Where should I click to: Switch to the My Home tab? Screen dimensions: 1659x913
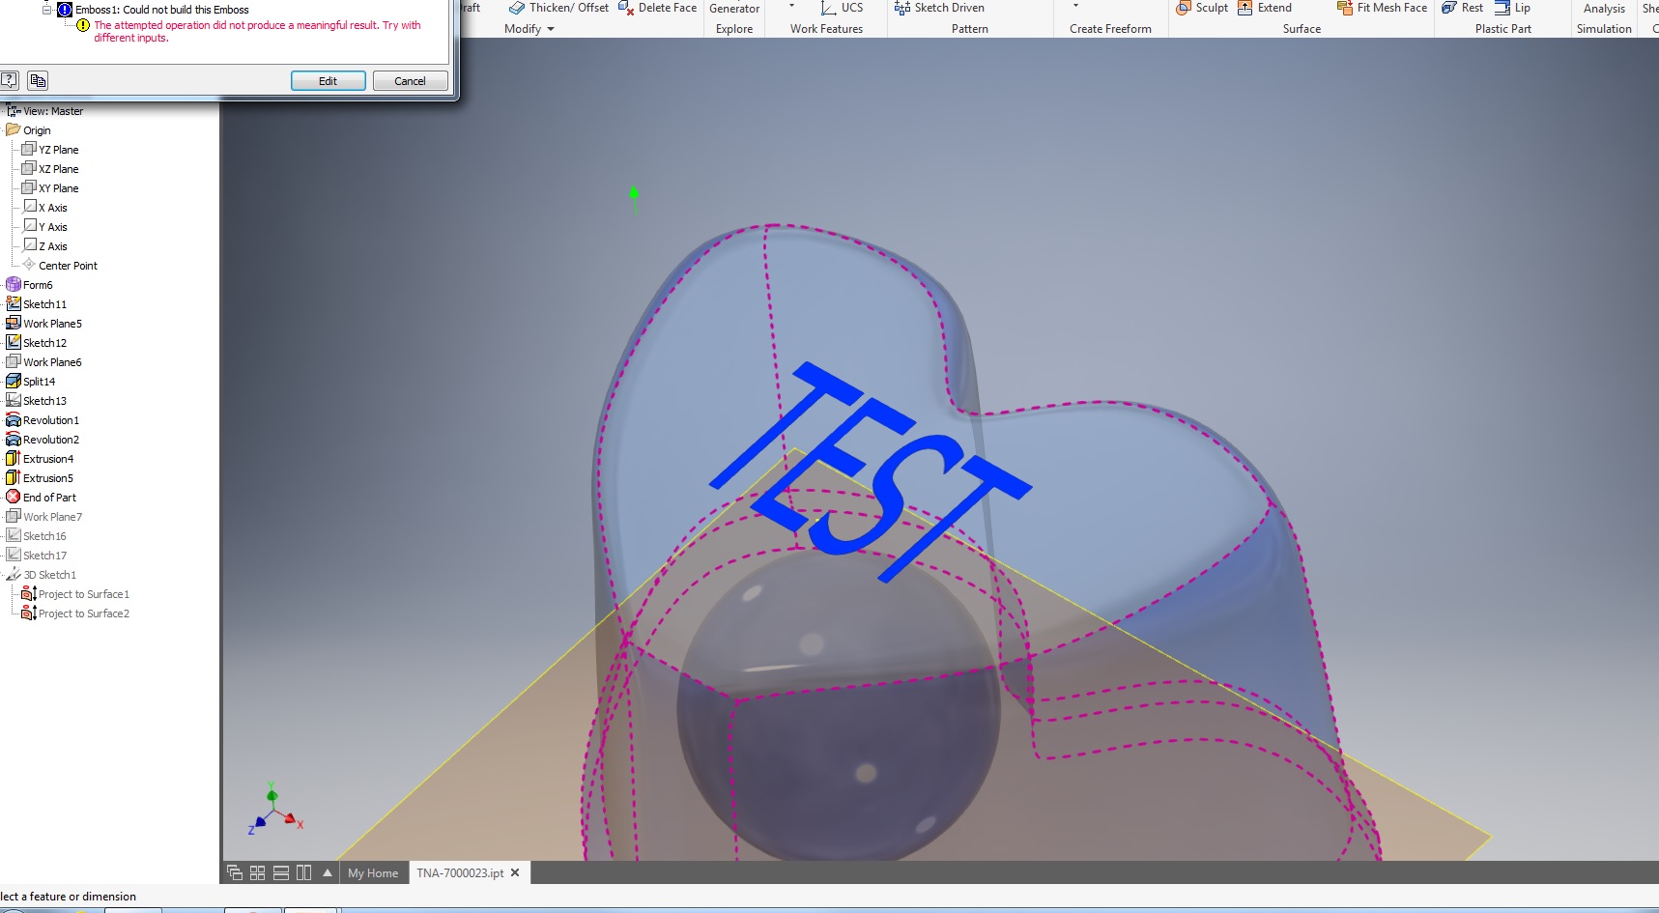point(373,872)
